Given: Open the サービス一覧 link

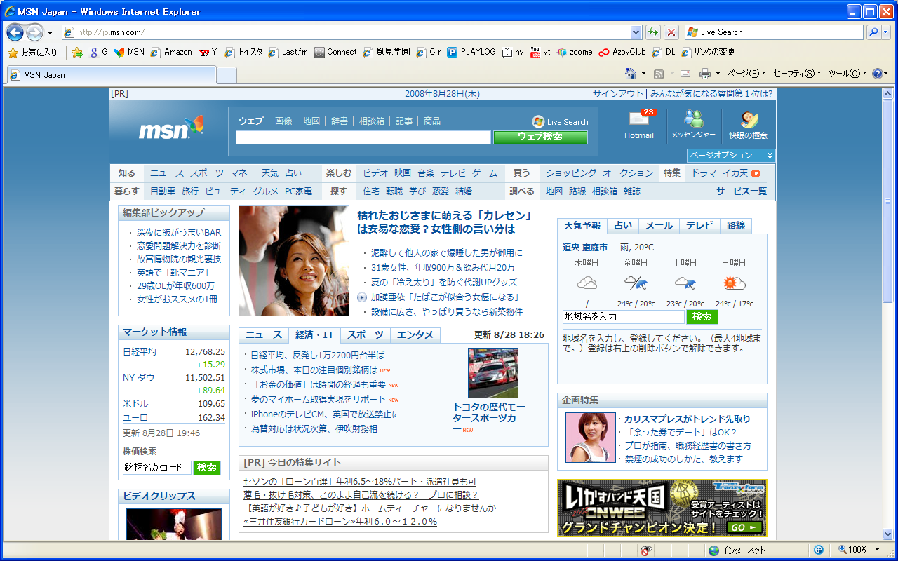Looking at the screenshot, I should [742, 191].
